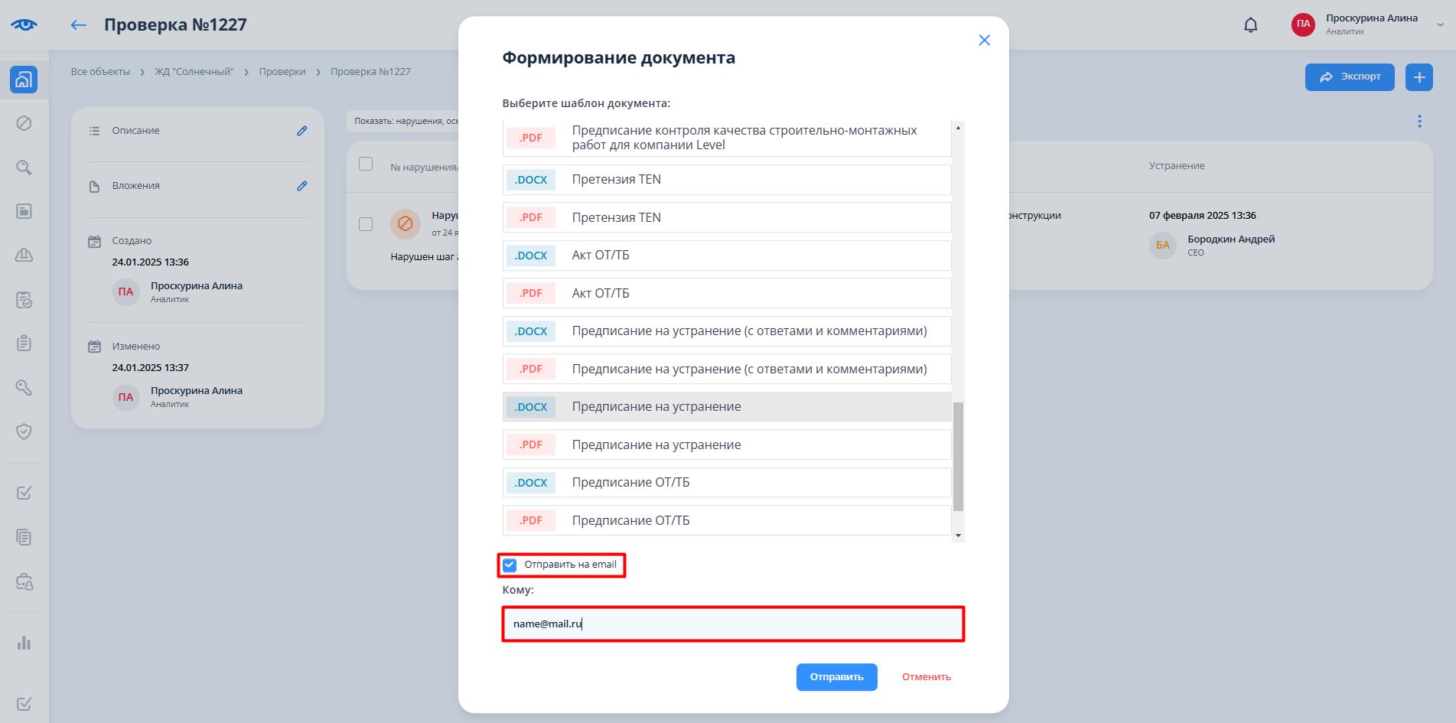Viewport: 1456px width, 723px height.
Task: Click the magnifier search icon in sidebar
Action: 24,168
